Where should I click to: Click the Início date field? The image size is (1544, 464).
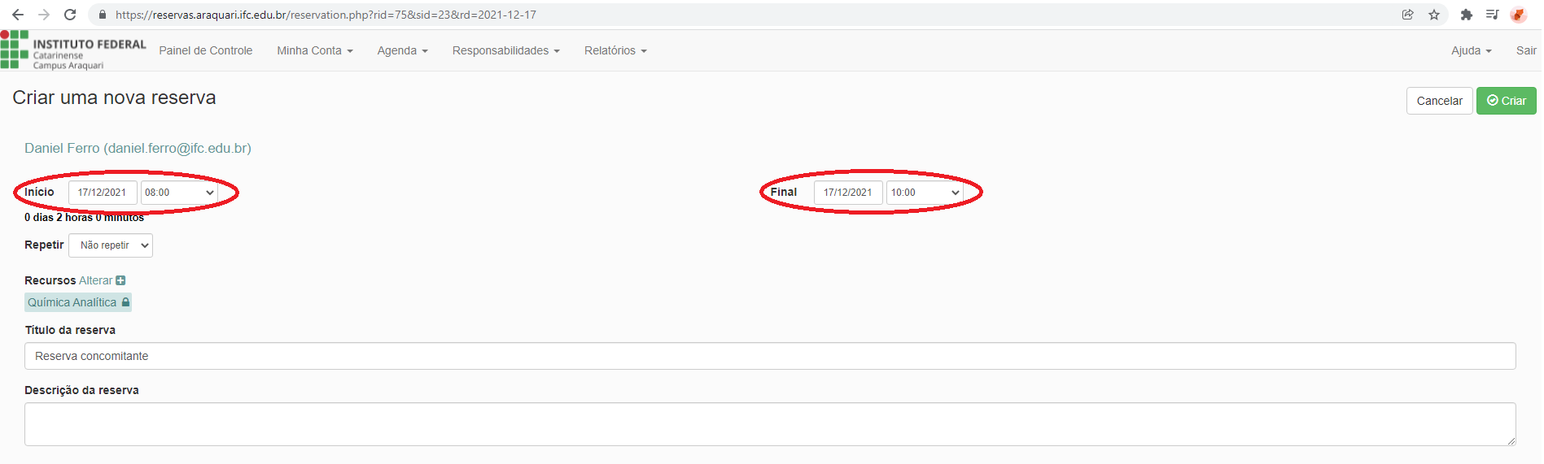click(103, 193)
